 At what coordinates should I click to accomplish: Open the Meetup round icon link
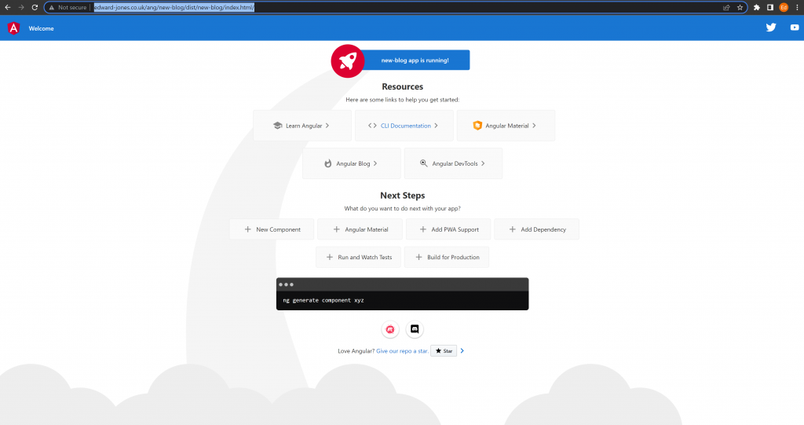(390, 329)
